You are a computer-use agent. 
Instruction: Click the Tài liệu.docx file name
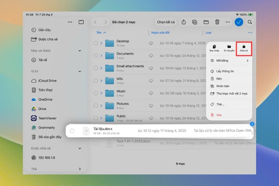(x=103, y=129)
